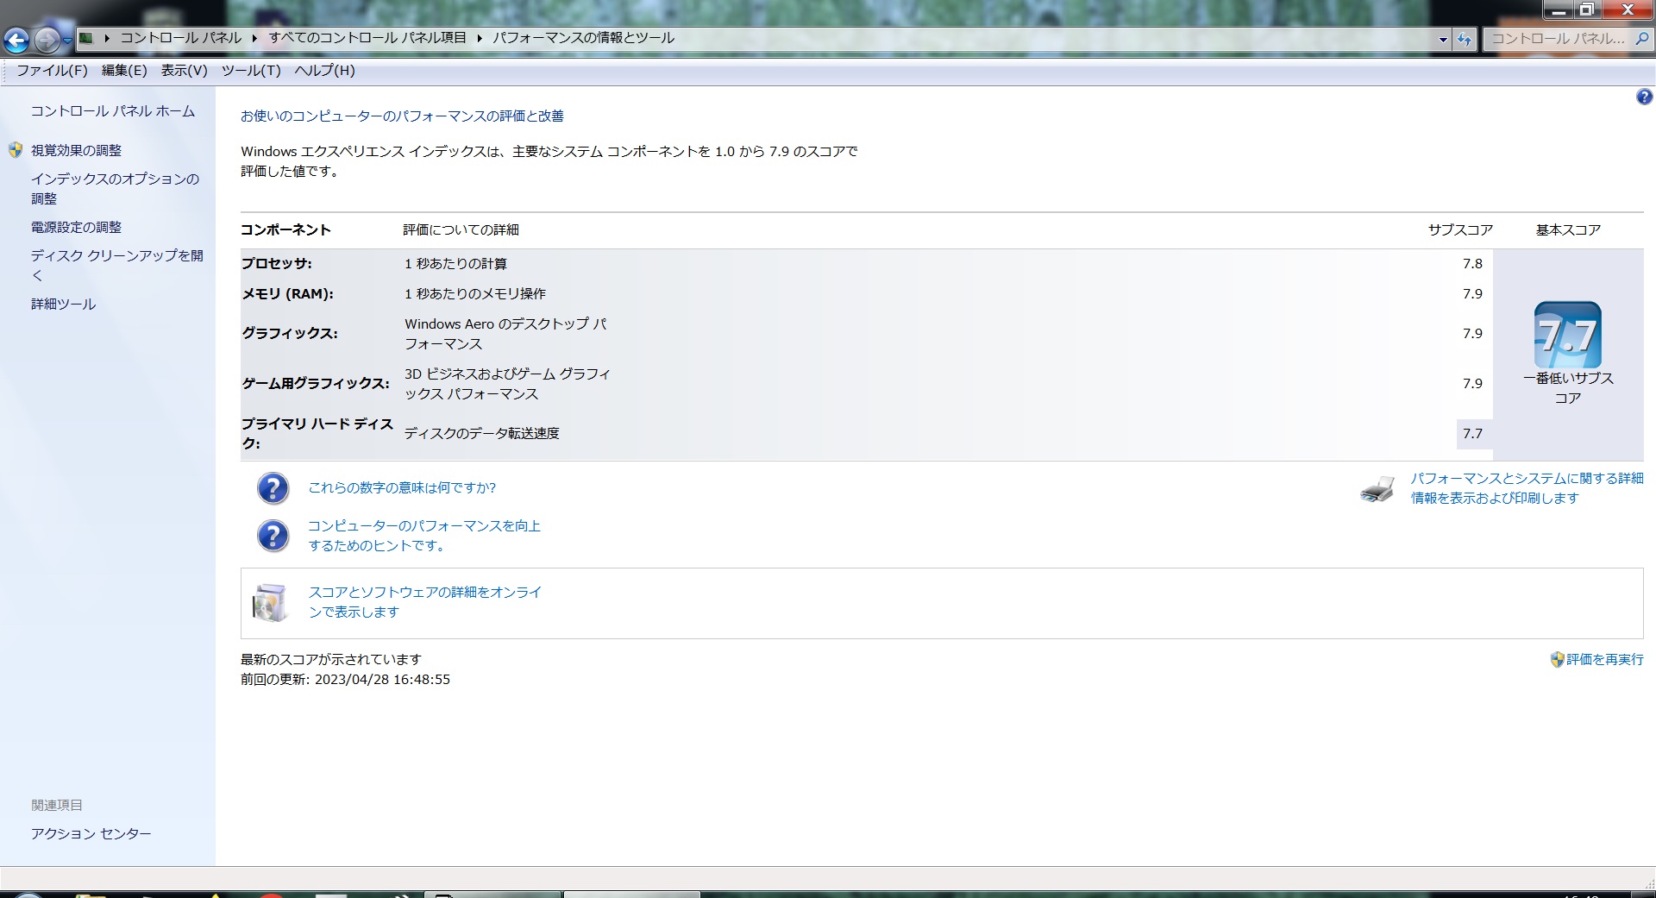1656x898 pixels.
Task: Open the ツール(T) menu
Action: pos(251,71)
